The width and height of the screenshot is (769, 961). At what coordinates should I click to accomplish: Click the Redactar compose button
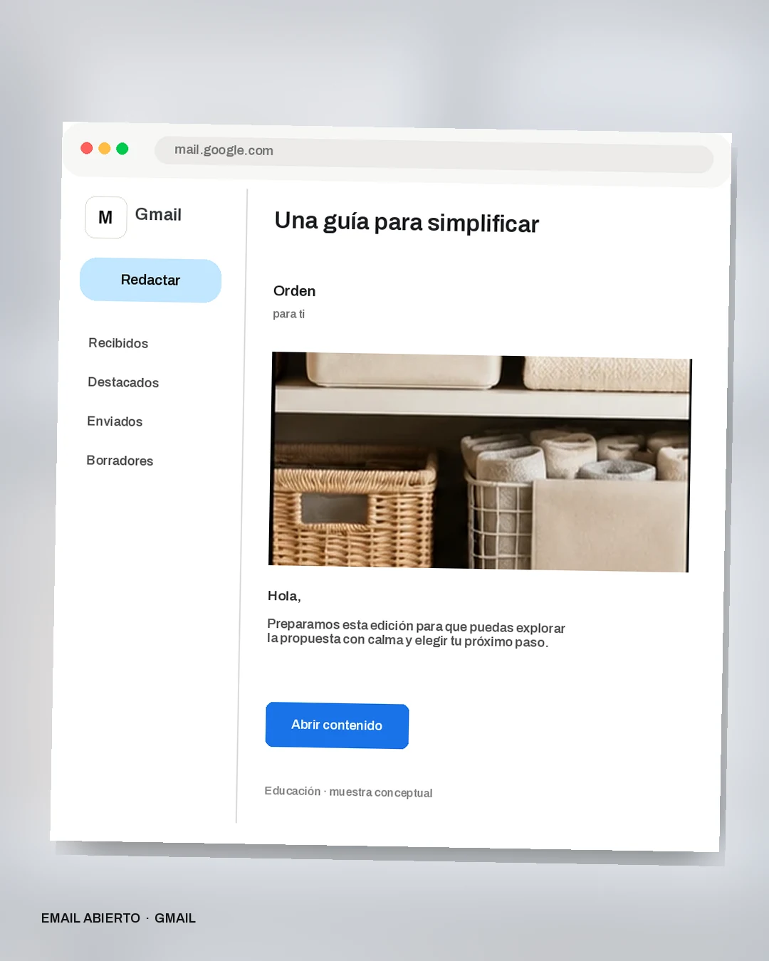pyautogui.click(x=150, y=280)
